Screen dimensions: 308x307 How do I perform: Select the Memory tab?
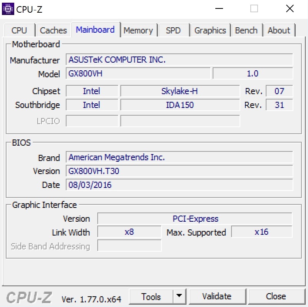138,30
